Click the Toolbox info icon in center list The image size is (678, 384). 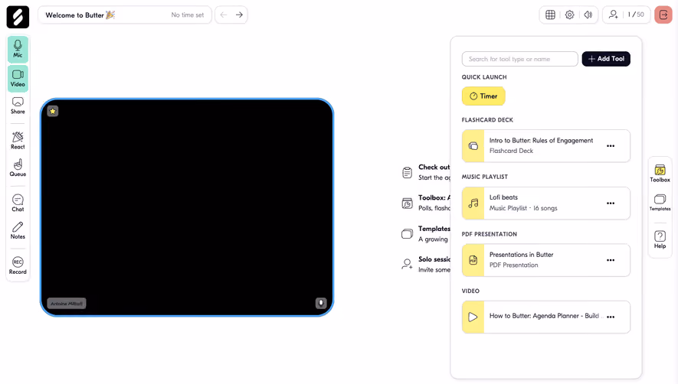tap(407, 203)
